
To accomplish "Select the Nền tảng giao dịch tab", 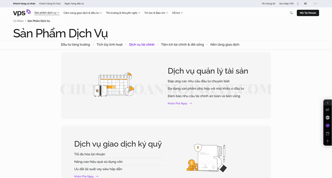I will [225, 44].
